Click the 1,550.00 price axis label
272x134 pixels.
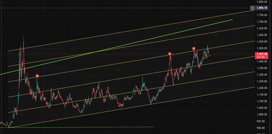pos(262,41)
